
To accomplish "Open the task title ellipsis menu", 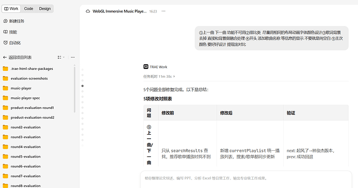I will [163, 11].
